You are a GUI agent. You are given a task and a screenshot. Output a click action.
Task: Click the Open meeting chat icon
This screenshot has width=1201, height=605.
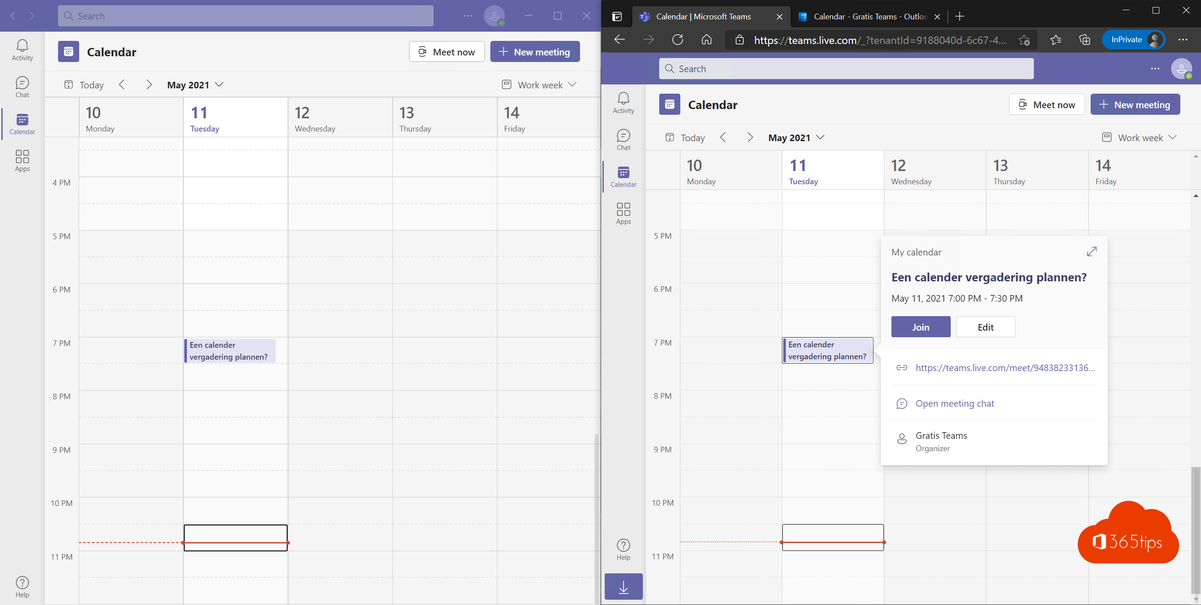click(x=901, y=403)
